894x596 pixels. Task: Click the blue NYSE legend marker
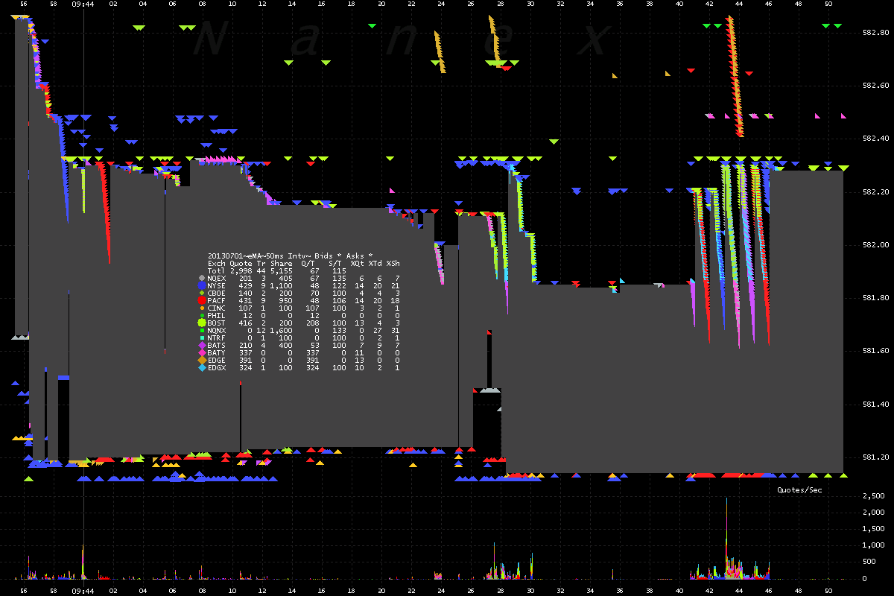pos(202,285)
